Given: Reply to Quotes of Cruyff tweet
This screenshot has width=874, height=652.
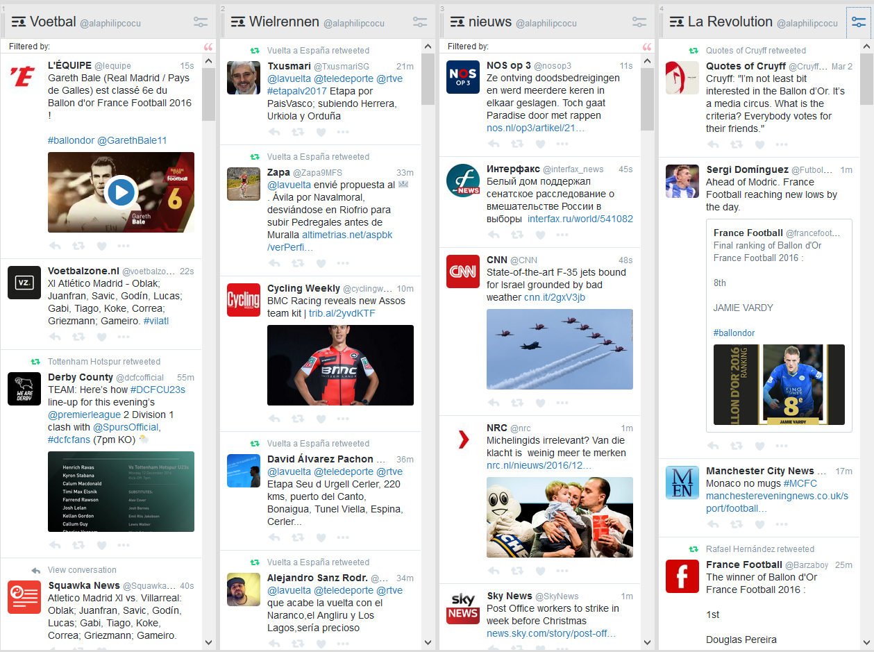Looking at the screenshot, I should [x=713, y=144].
